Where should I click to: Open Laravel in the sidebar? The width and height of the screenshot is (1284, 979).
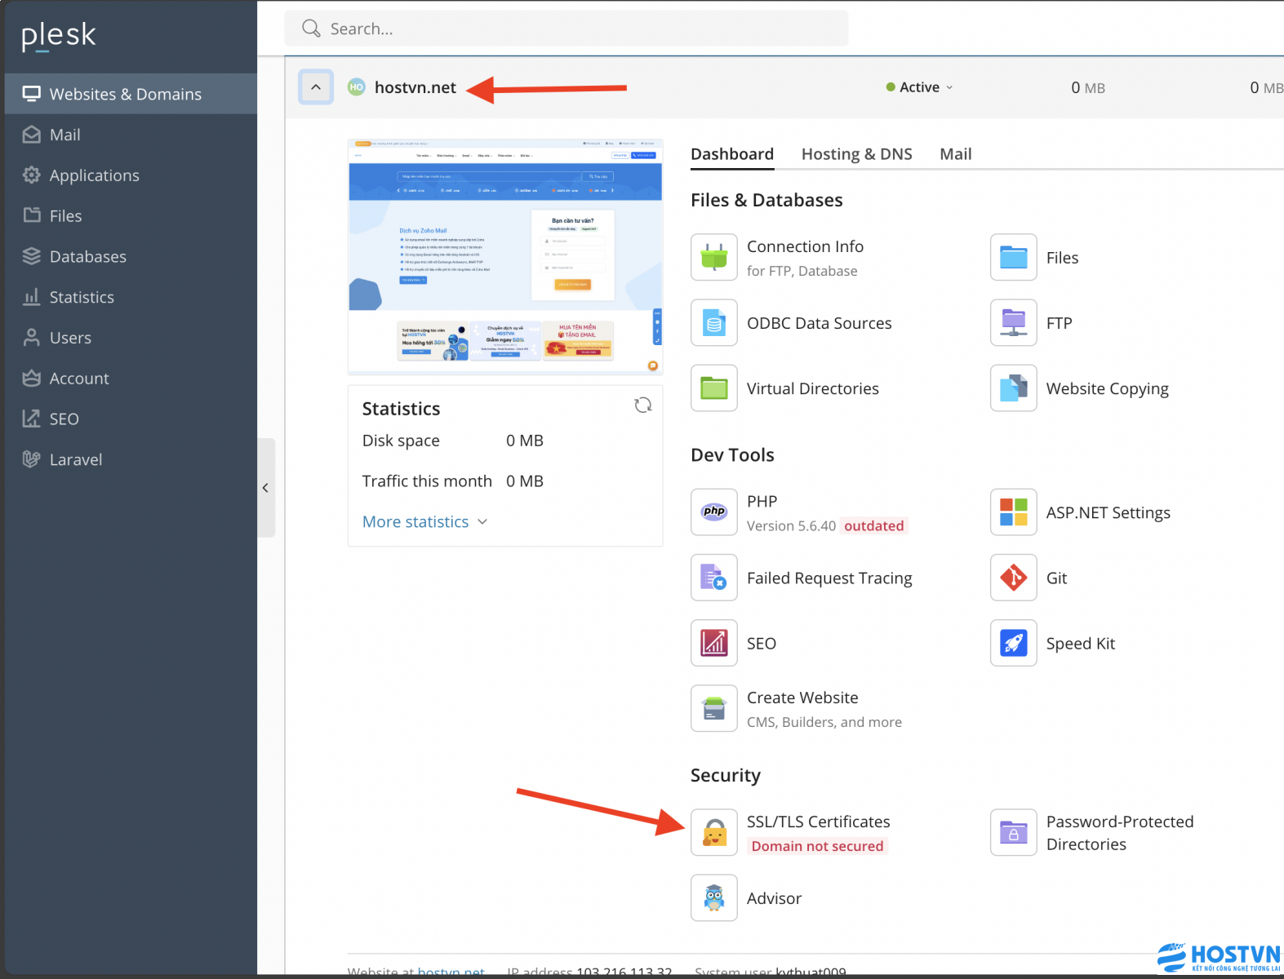(x=131, y=459)
